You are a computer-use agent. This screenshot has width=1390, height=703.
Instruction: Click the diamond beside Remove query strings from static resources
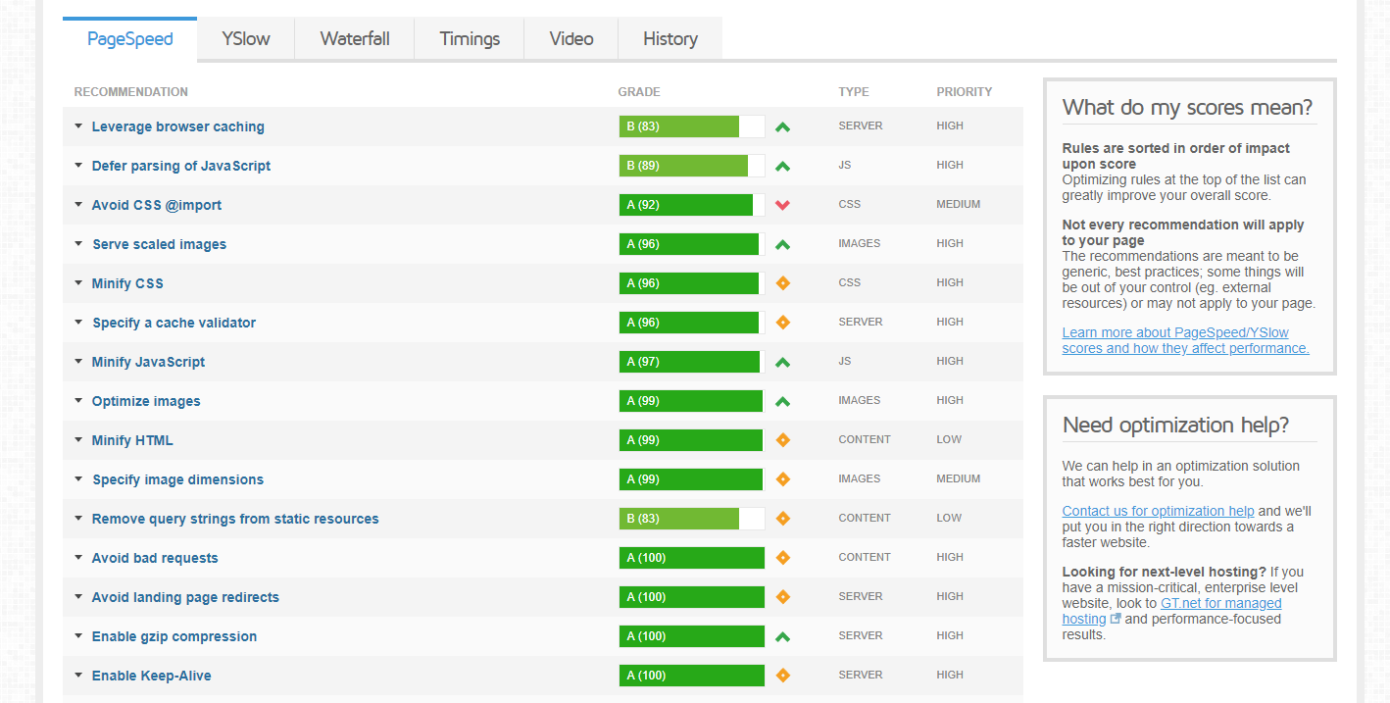(x=782, y=518)
